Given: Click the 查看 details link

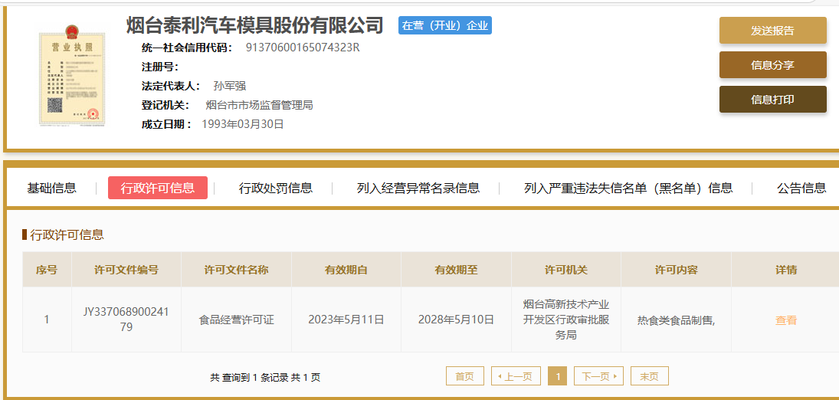Looking at the screenshot, I should pyautogui.click(x=786, y=320).
